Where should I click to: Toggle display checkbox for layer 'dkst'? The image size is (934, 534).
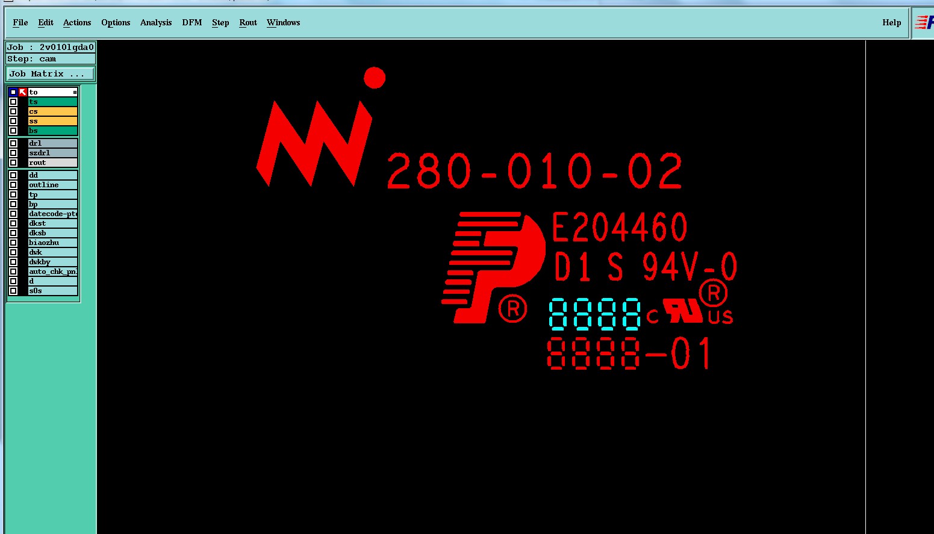point(13,223)
